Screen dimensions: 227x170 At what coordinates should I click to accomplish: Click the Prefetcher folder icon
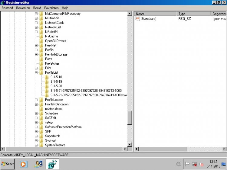41,63
